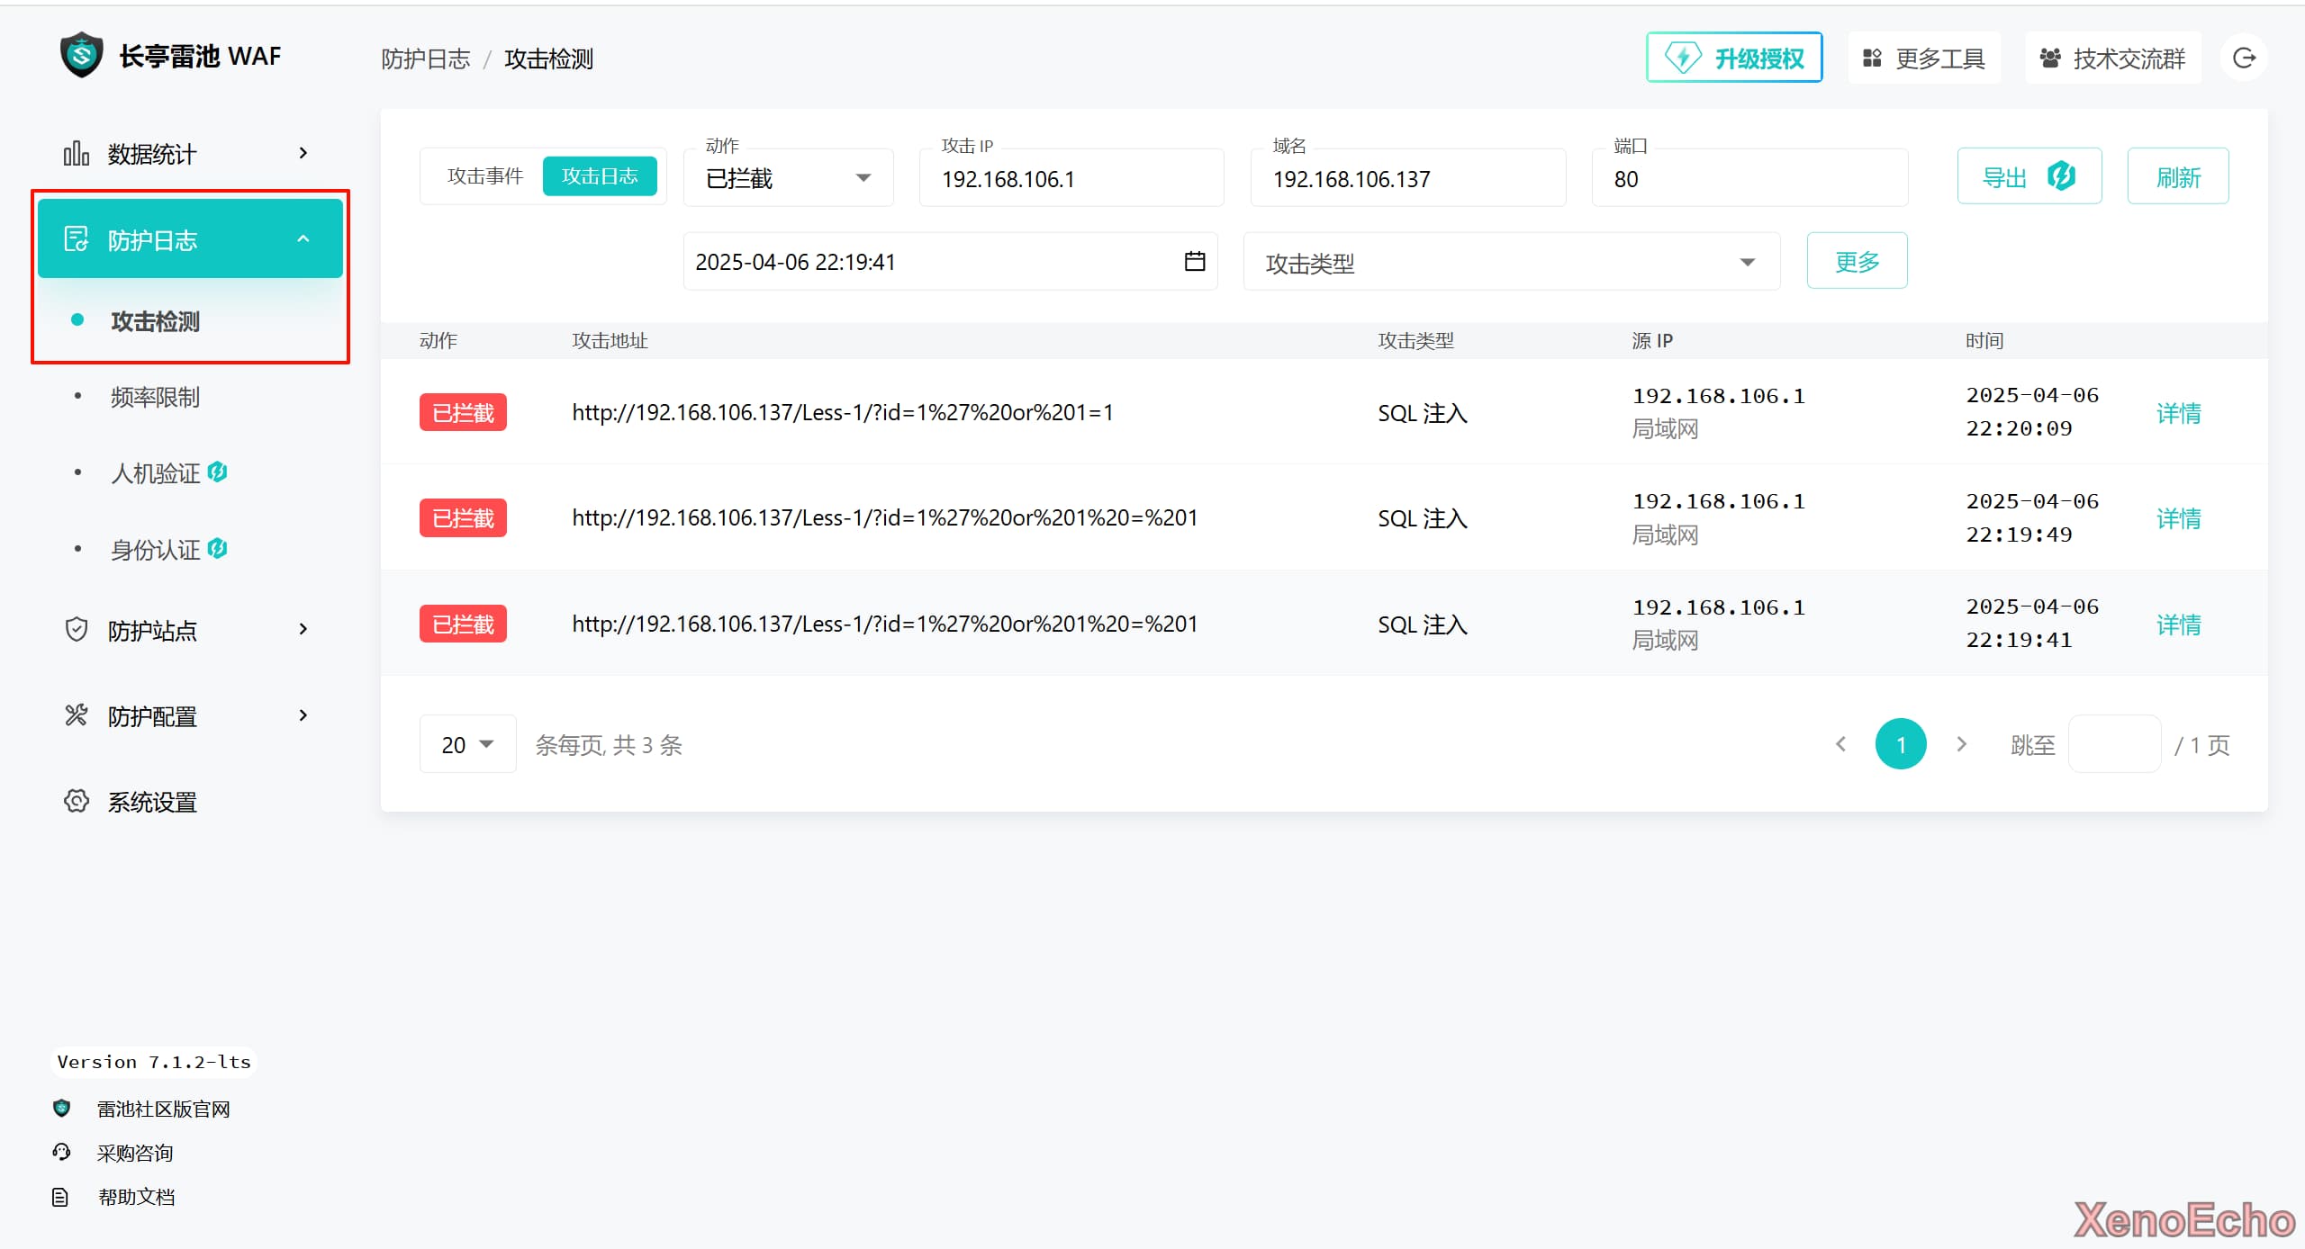Open the 频率限制 submenu item
This screenshot has width=2305, height=1249.
click(155, 397)
